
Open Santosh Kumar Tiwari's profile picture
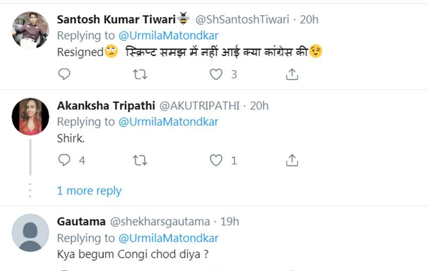point(30,30)
